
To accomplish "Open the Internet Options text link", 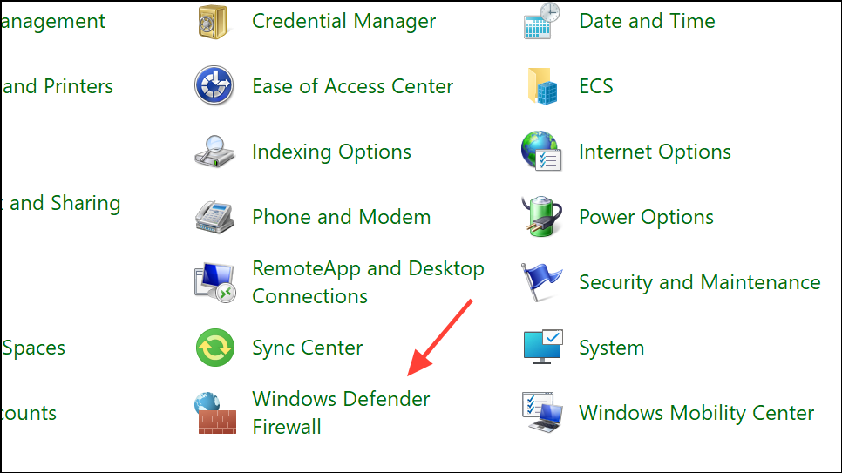I will point(655,152).
